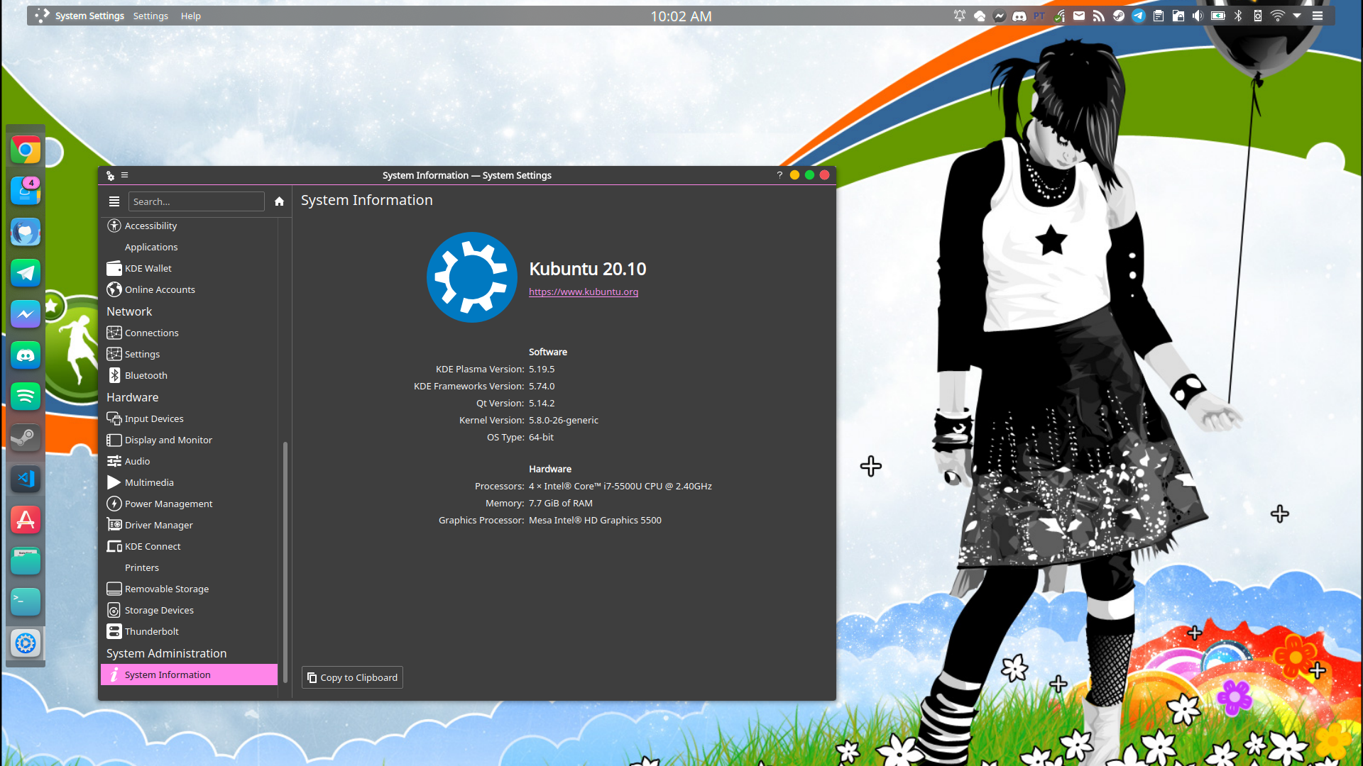
Task: Select Driver Manager in sidebar
Action: click(189, 525)
